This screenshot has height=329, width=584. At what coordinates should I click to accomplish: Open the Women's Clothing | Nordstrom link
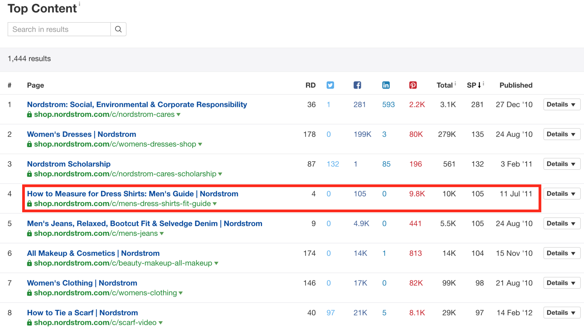82,283
